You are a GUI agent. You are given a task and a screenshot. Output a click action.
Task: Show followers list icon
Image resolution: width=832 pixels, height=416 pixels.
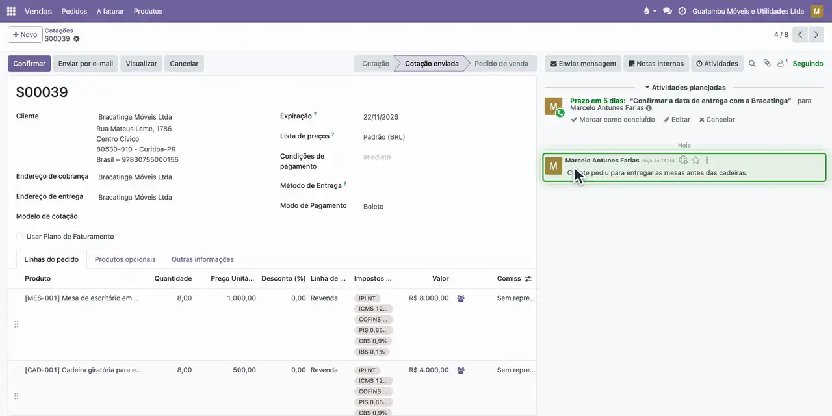click(x=782, y=64)
